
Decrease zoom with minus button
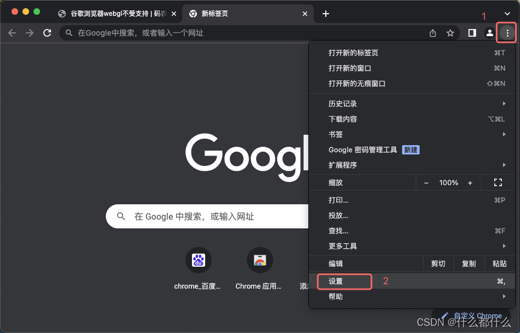(426, 183)
